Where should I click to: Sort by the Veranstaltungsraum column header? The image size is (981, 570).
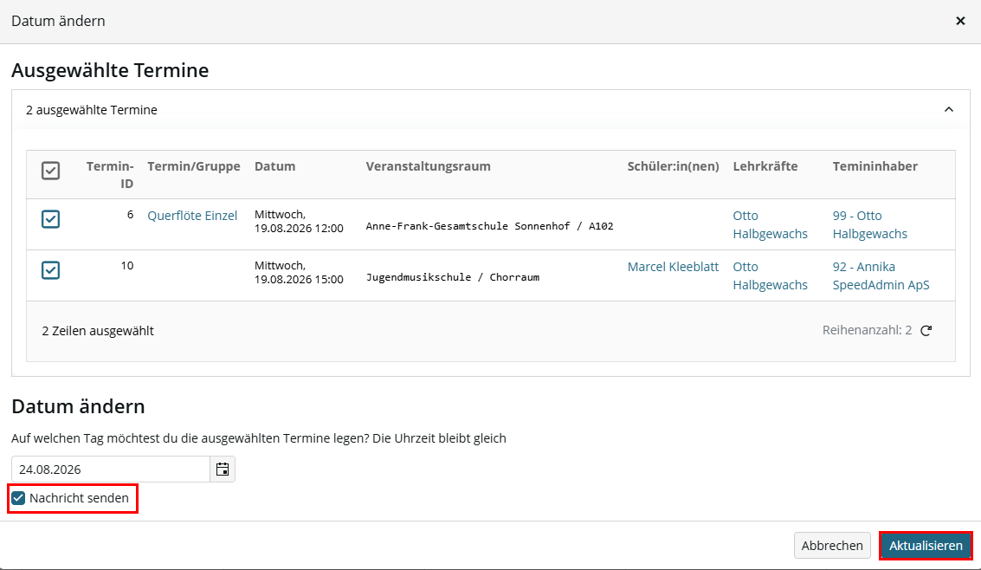pyautogui.click(x=428, y=166)
